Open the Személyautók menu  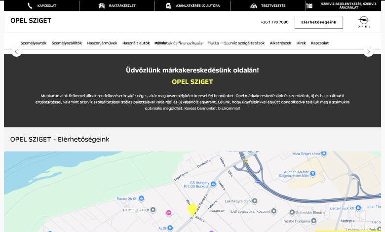click(x=34, y=43)
